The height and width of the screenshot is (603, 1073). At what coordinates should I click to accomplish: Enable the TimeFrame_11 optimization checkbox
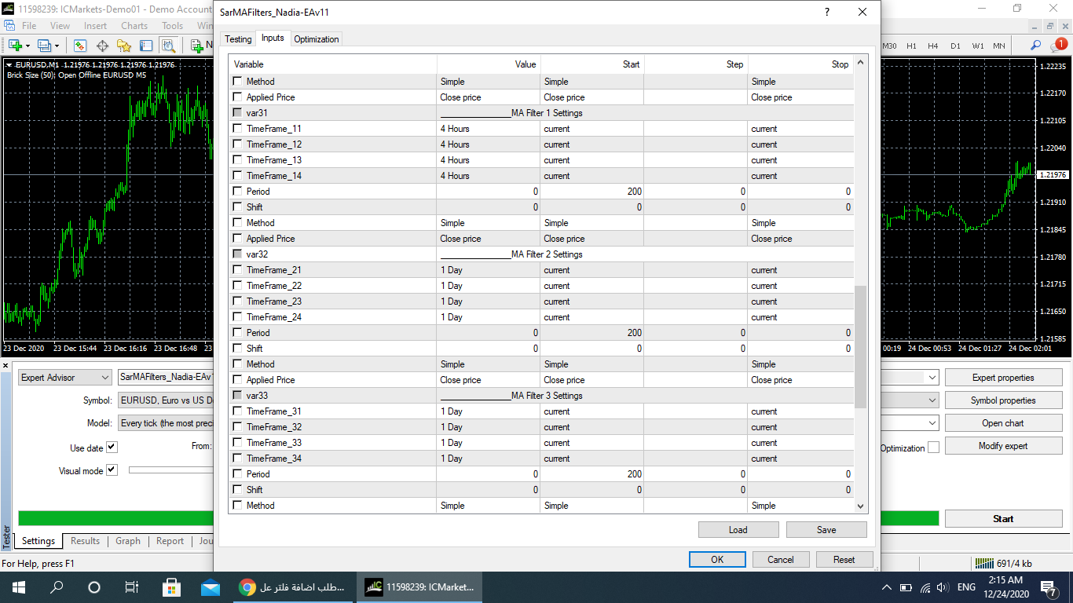[x=238, y=129]
